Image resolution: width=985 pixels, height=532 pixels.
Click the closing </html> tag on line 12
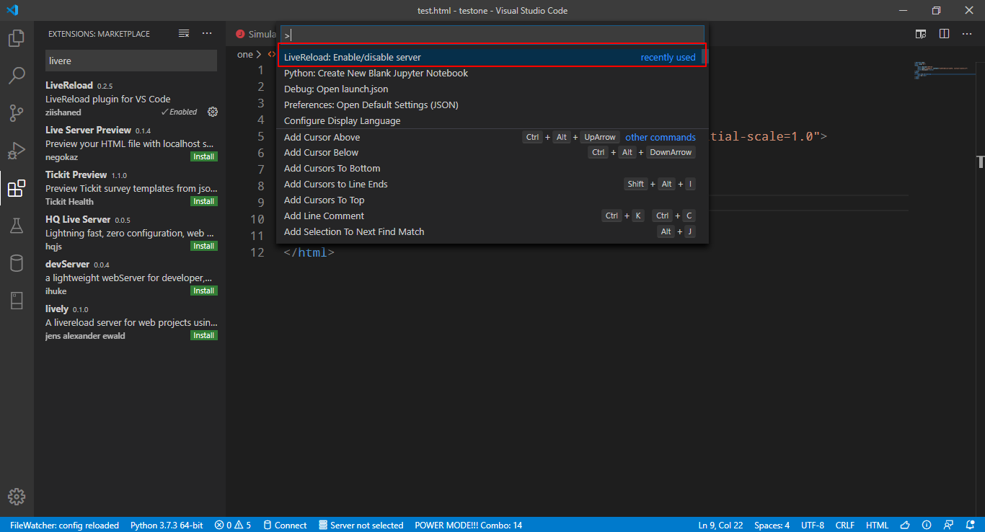coord(309,252)
